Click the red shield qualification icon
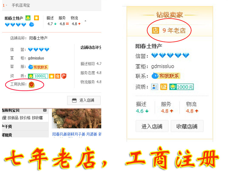This screenshot has width=228, height=179. (64, 76)
